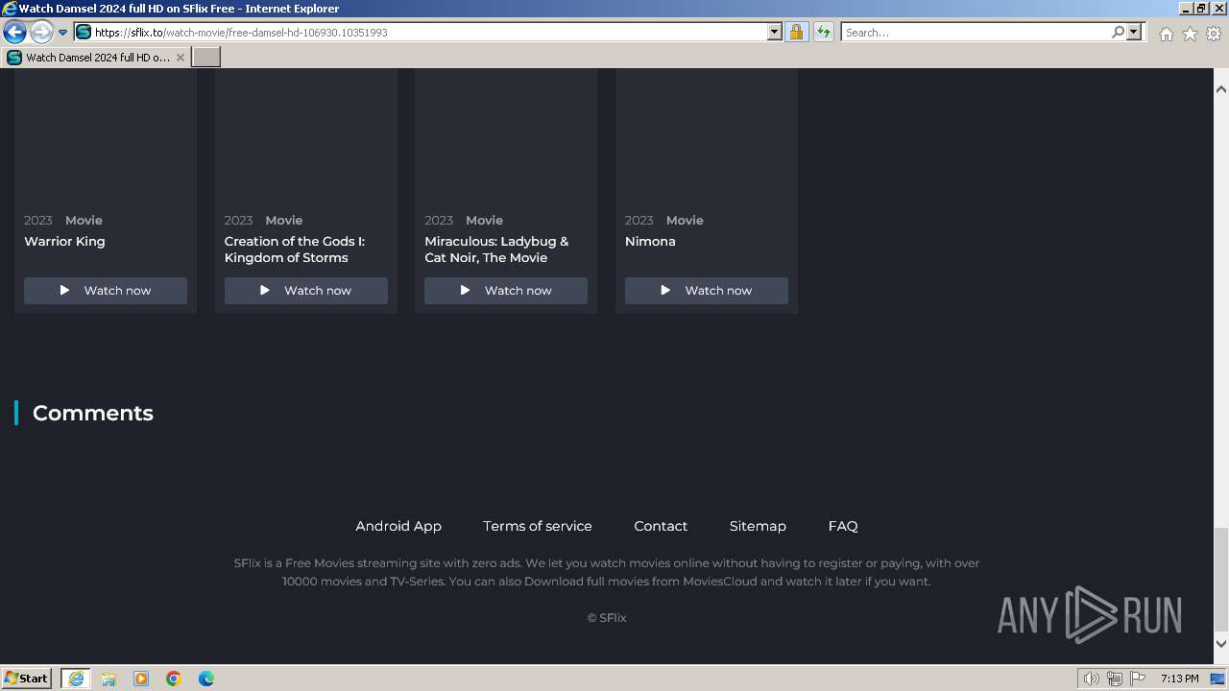Go back with the browser Back arrow
The image size is (1229, 691).
pos(14,32)
